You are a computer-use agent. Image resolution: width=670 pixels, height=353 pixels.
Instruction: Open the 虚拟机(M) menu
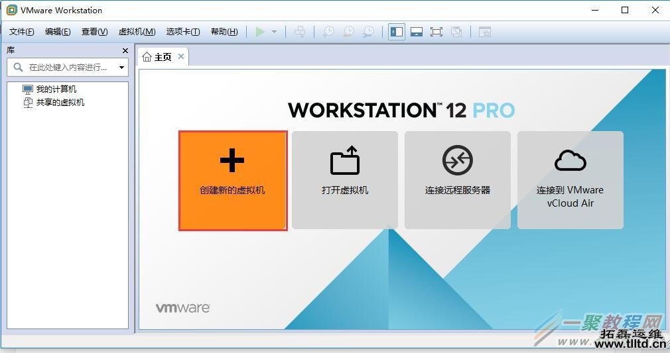coord(137,32)
